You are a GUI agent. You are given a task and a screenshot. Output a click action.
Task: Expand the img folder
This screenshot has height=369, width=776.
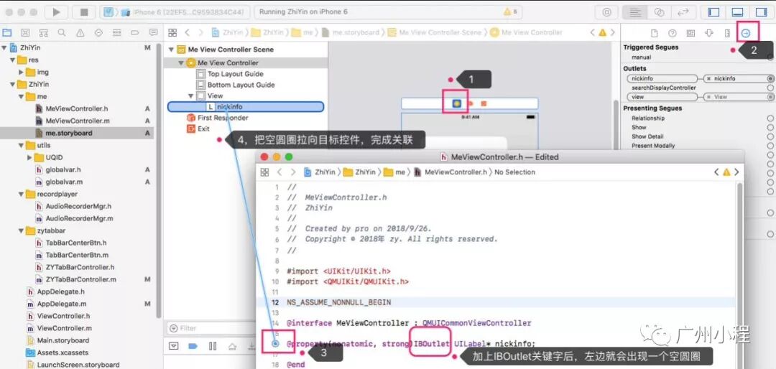(x=22, y=73)
